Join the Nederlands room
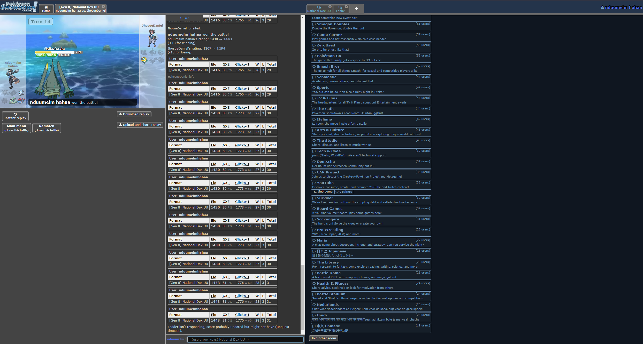 [371, 307]
